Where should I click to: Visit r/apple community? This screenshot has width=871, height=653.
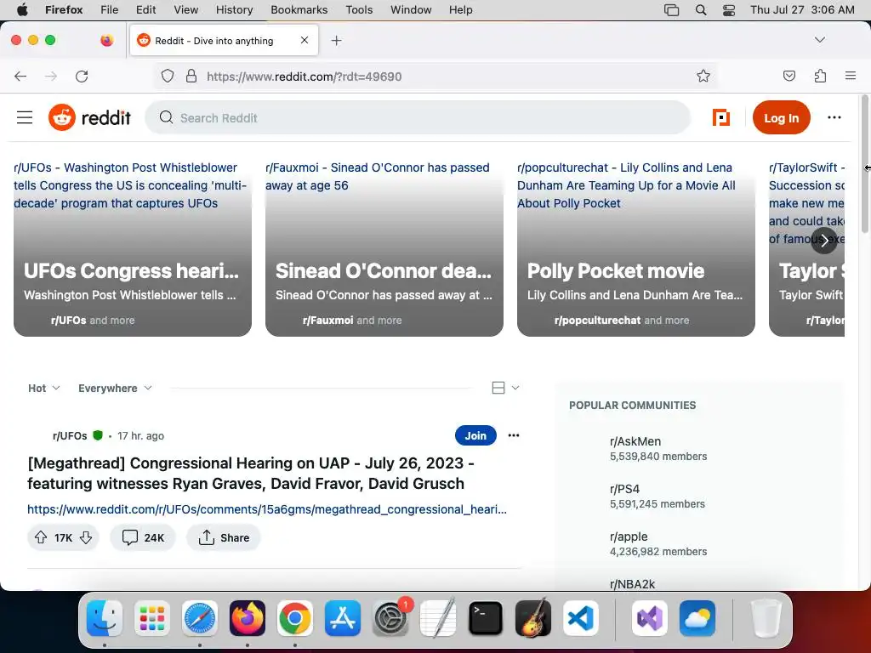click(629, 537)
